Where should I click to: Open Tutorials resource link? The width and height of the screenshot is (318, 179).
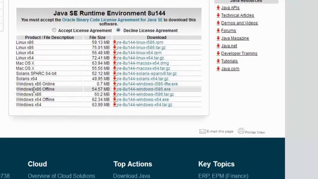(230, 61)
